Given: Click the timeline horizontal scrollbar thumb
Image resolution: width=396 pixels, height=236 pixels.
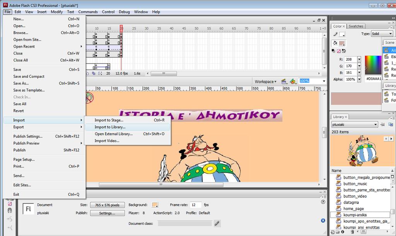Looking at the screenshot, I should [x=164, y=74].
